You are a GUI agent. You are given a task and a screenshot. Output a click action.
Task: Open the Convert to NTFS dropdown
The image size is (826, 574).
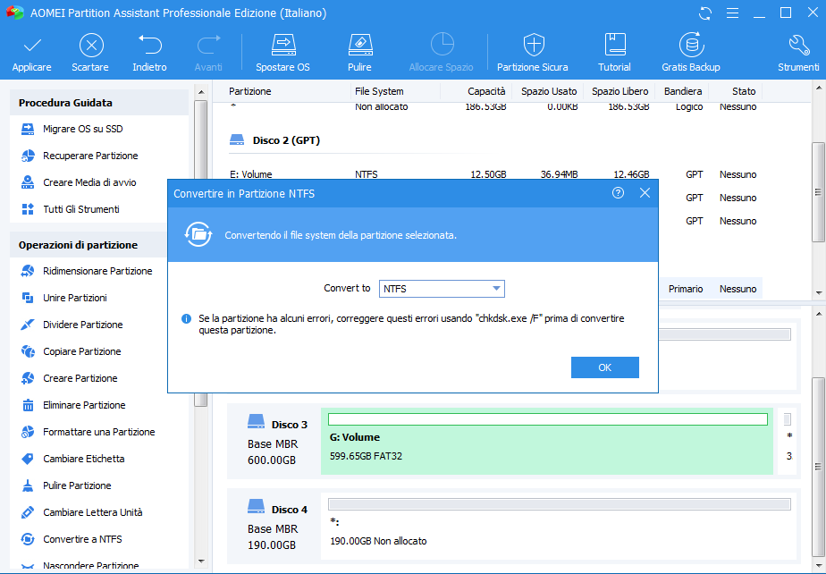[442, 289]
